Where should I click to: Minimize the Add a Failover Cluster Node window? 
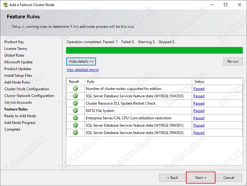(212, 5)
